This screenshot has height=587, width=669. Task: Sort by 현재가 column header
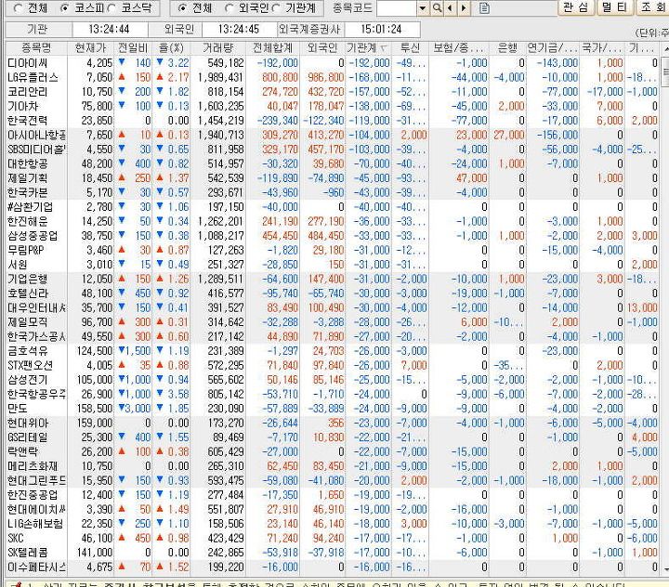click(x=90, y=48)
